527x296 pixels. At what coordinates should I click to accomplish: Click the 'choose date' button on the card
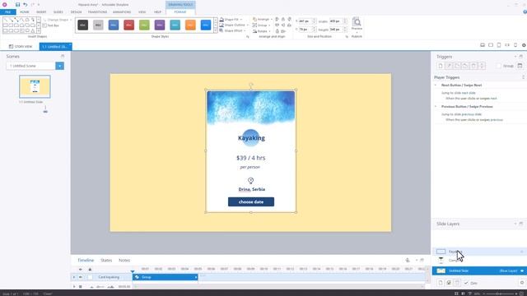tap(251, 201)
